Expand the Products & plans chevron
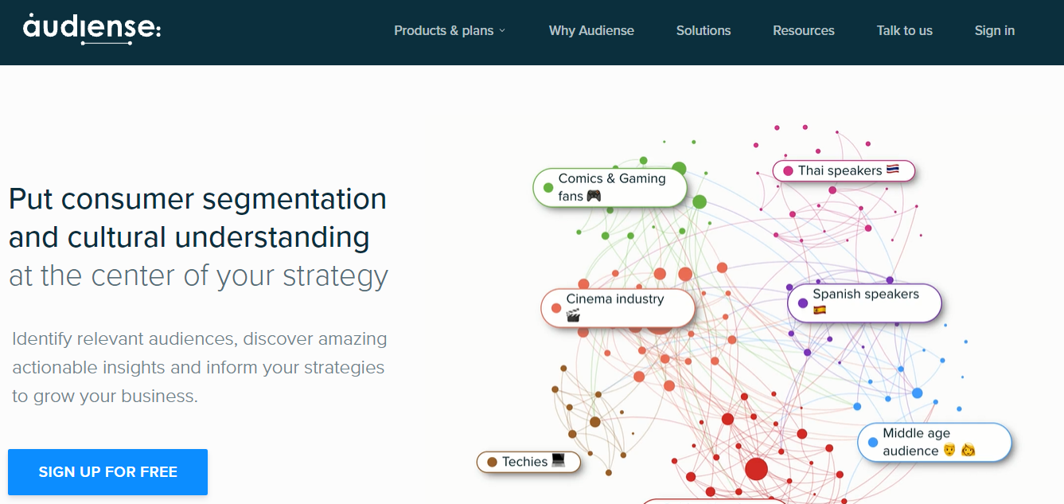1064x504 pixels. [502, 31]
